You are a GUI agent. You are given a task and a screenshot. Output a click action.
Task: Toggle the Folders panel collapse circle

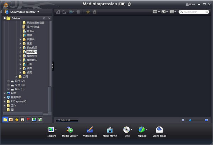click(x=5, y=18)
